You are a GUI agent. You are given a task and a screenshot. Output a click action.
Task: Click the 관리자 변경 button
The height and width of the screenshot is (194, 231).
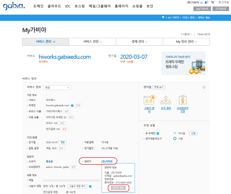[x=118, y=188]
